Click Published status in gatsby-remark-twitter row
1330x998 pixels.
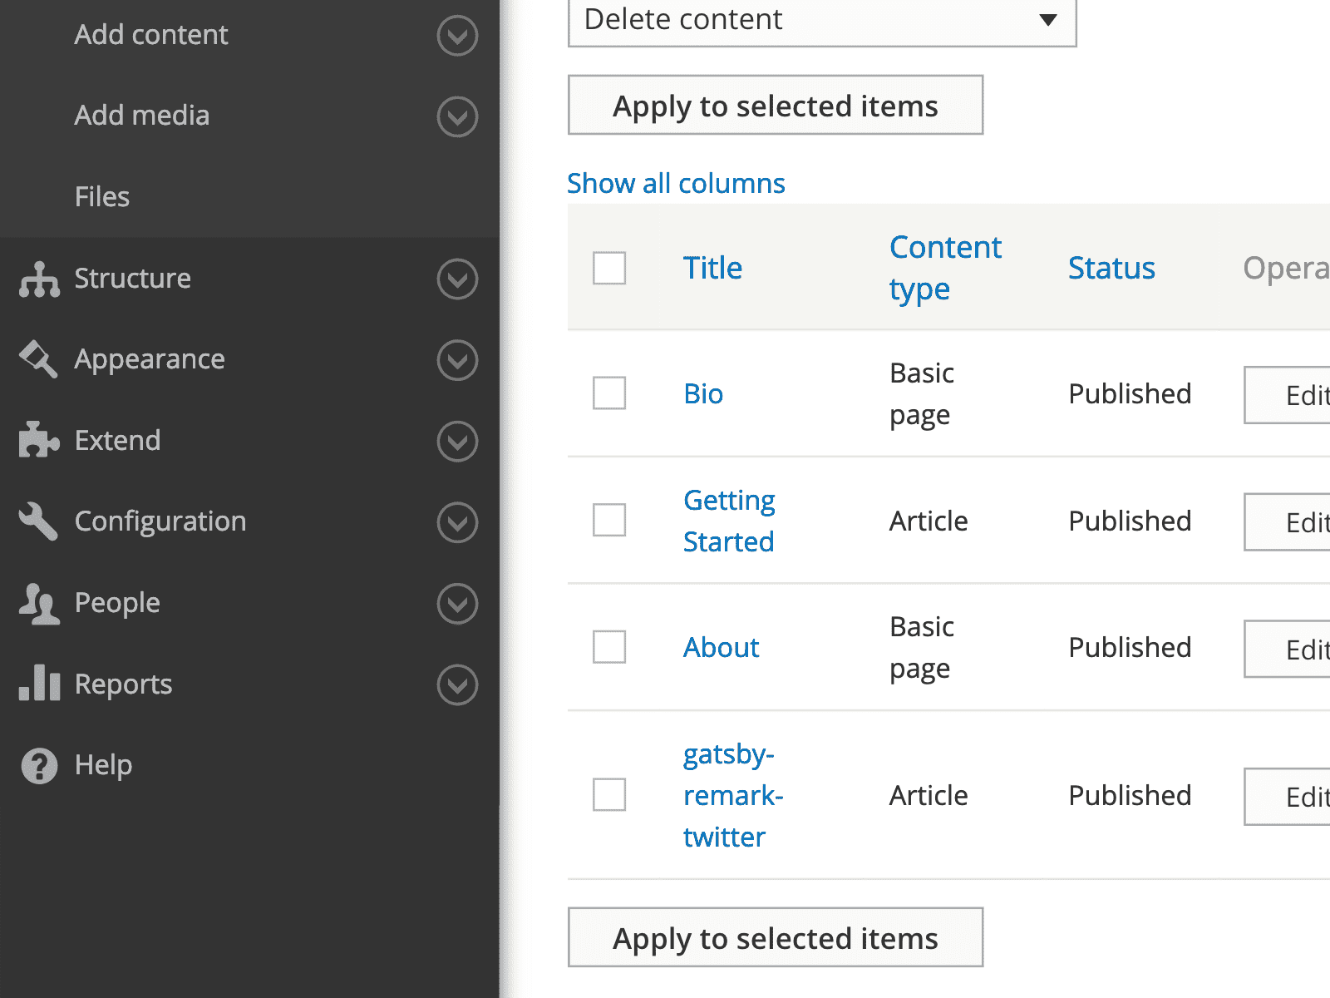click(x=1130, y=795)
